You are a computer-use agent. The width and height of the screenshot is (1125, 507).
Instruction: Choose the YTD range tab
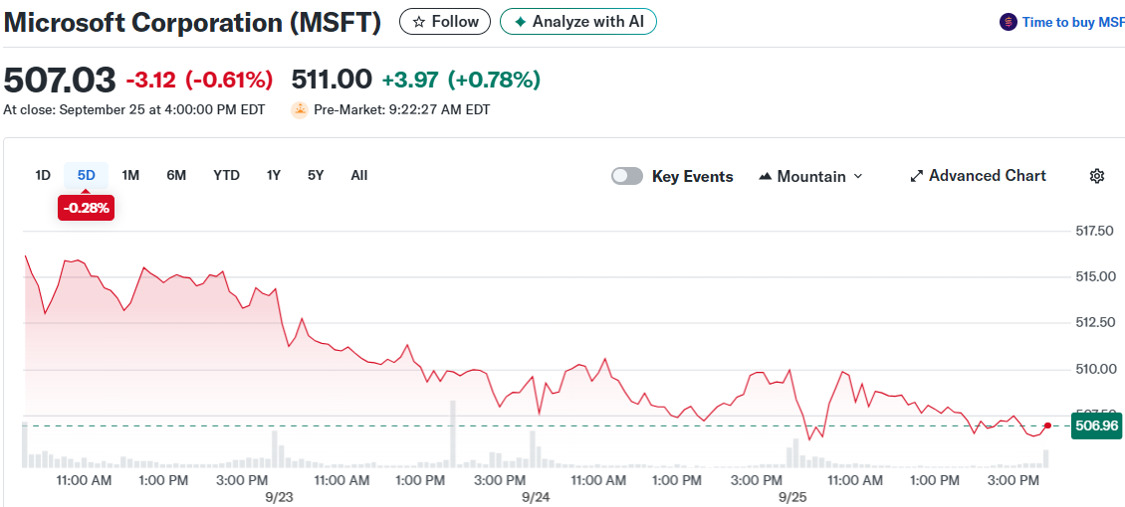(x=227, y=175)
